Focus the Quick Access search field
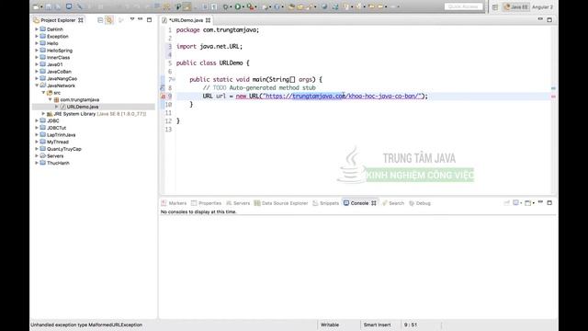 [x=463, y=6]
